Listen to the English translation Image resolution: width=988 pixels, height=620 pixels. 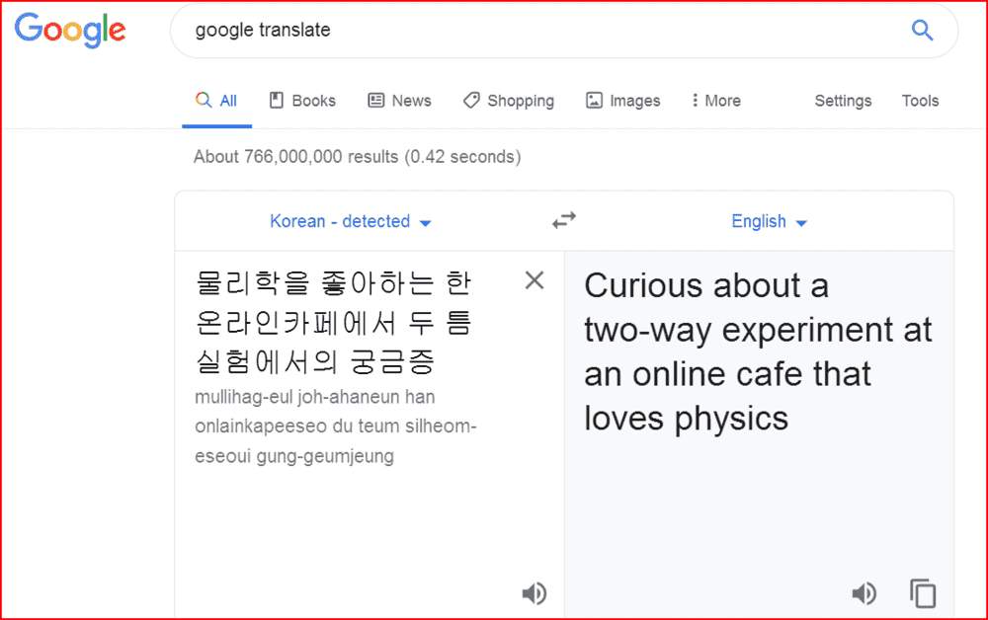pyautogui.click(x=864, y=593)
